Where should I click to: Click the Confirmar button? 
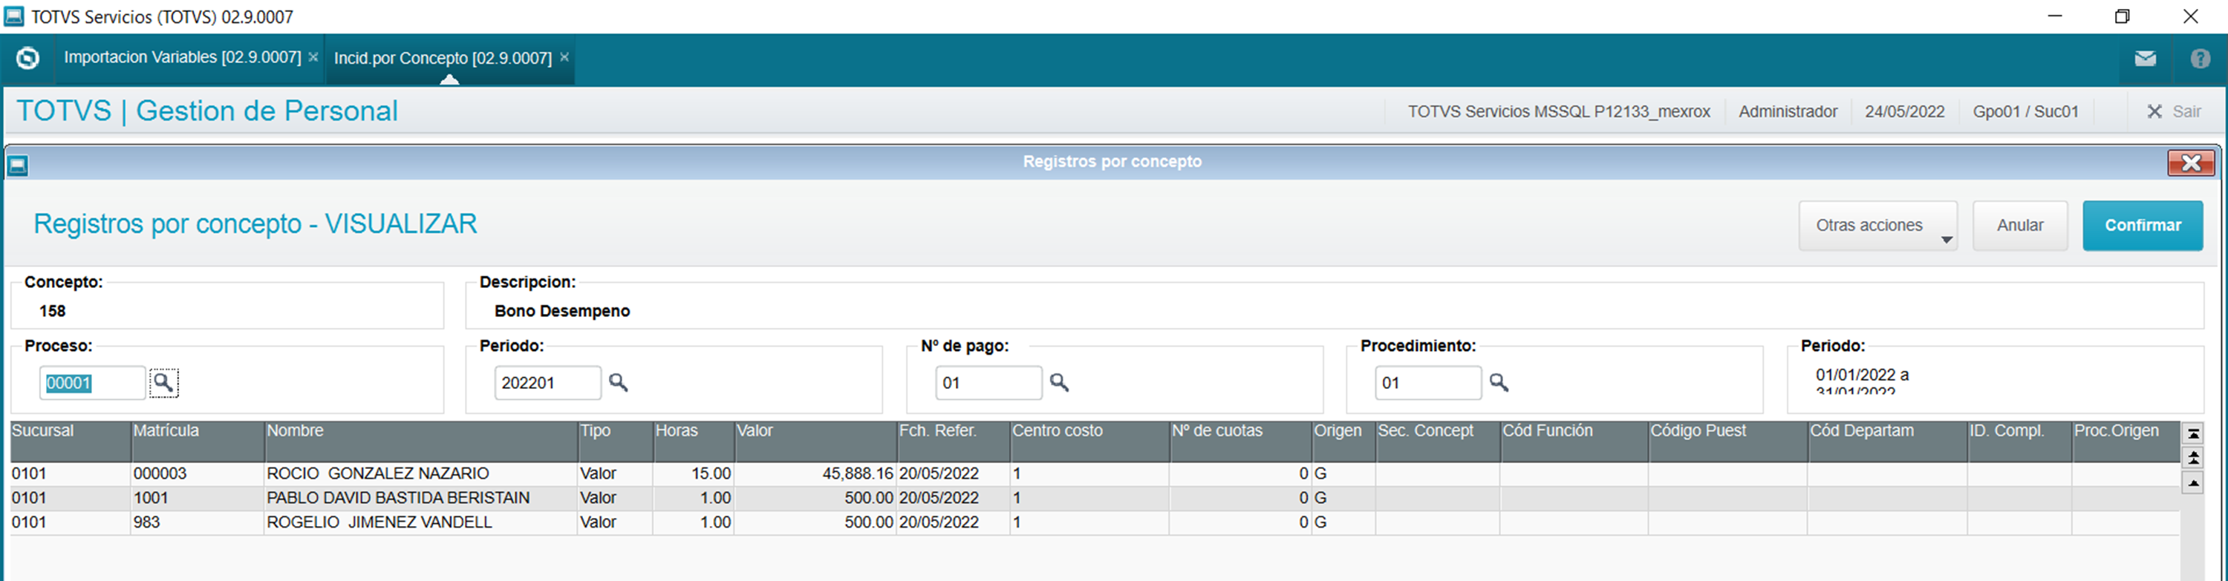point(2143,226)
